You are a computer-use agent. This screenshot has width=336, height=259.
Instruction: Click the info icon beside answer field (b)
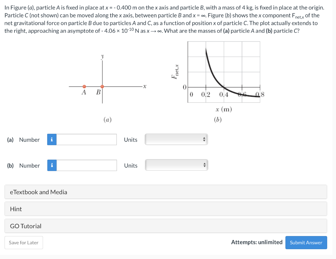click(x=52, y=165)
